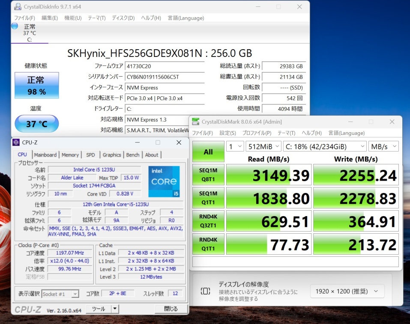Switch to the Mainboard tab in CPU-Z
The image size is (410, 324).
(x=45, y=155)
